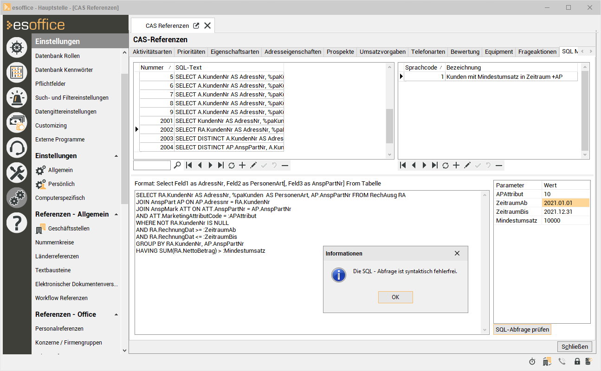Viewport: 601px width, 371px height.
Task: Click the phone icon in status bar
Action: coord(562,361)
